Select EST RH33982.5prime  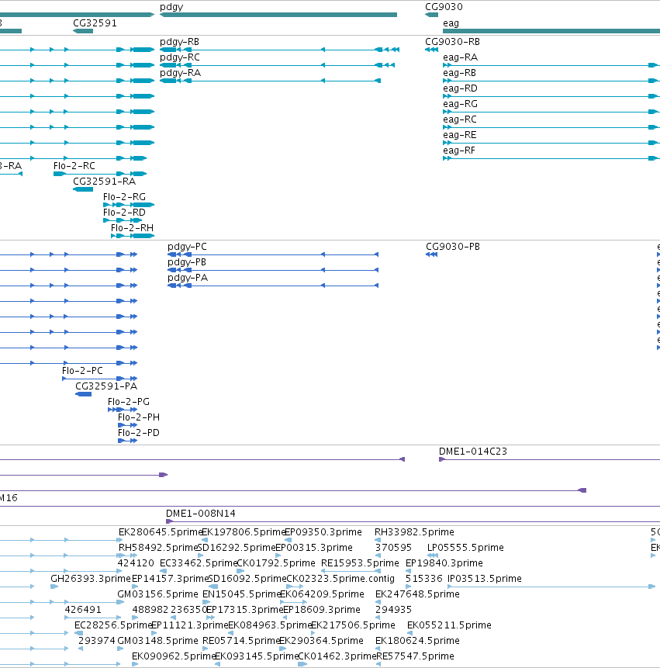pyautogui.click(x=414, y=532)
